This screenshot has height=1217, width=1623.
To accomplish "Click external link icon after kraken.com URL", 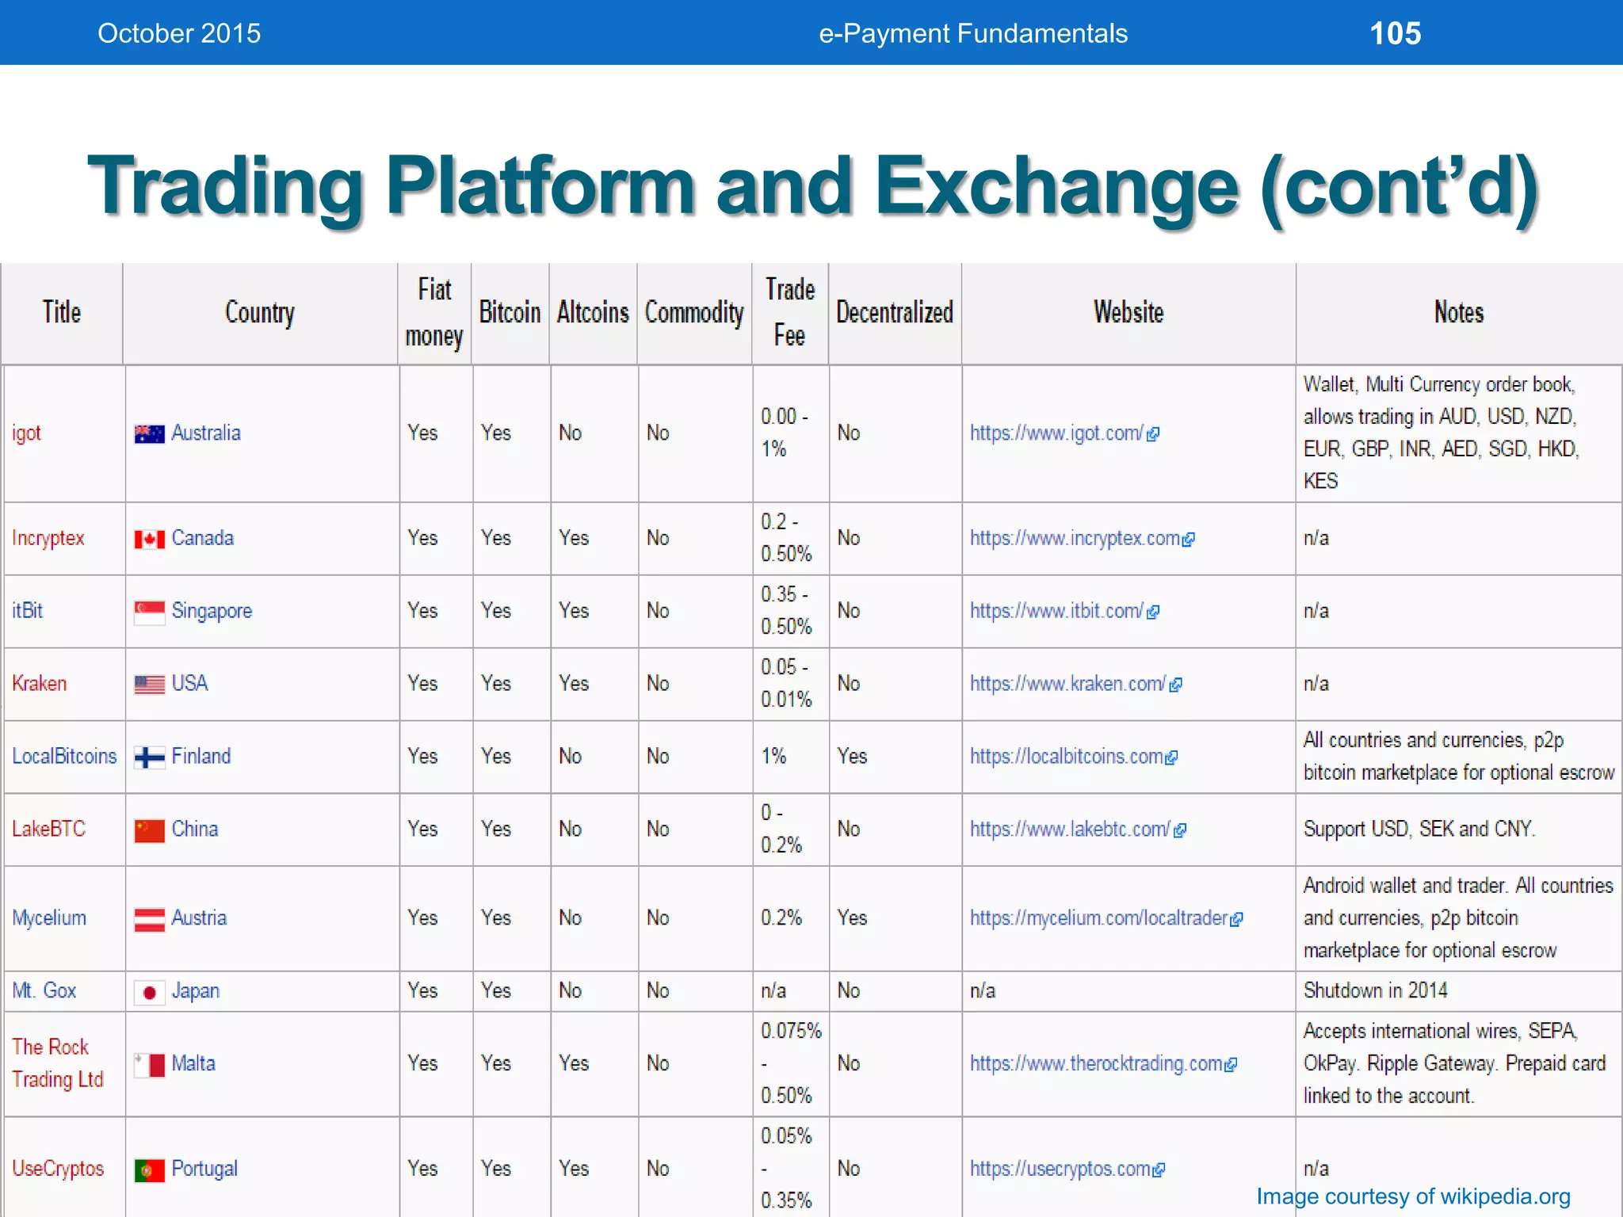I will [x=1176, y=685].
